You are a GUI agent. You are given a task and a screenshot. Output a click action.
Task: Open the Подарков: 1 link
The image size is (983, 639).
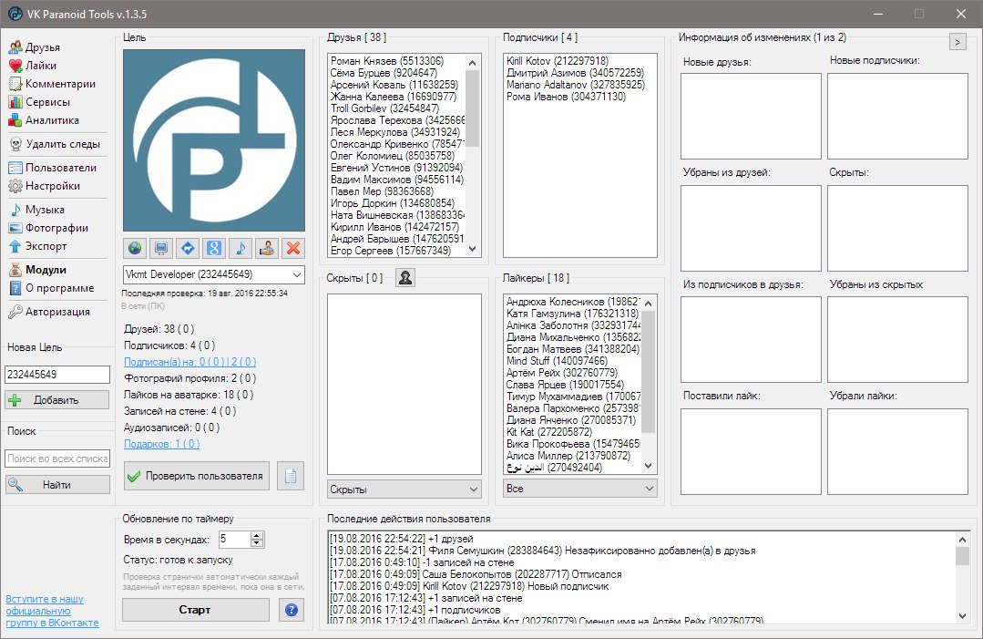[161, 444]
